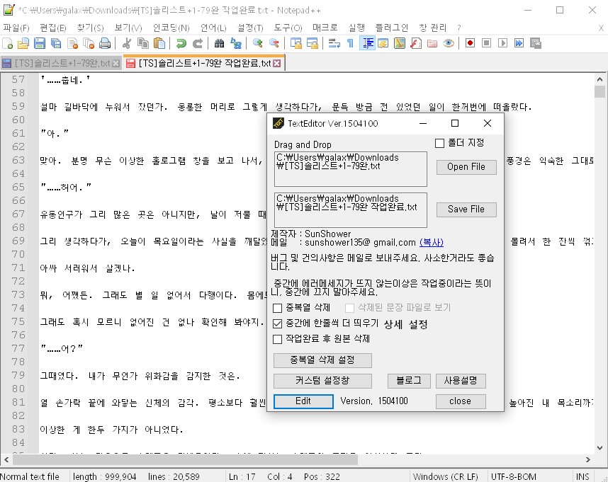Click the 상세 설정 label

(x=405, y=324)
